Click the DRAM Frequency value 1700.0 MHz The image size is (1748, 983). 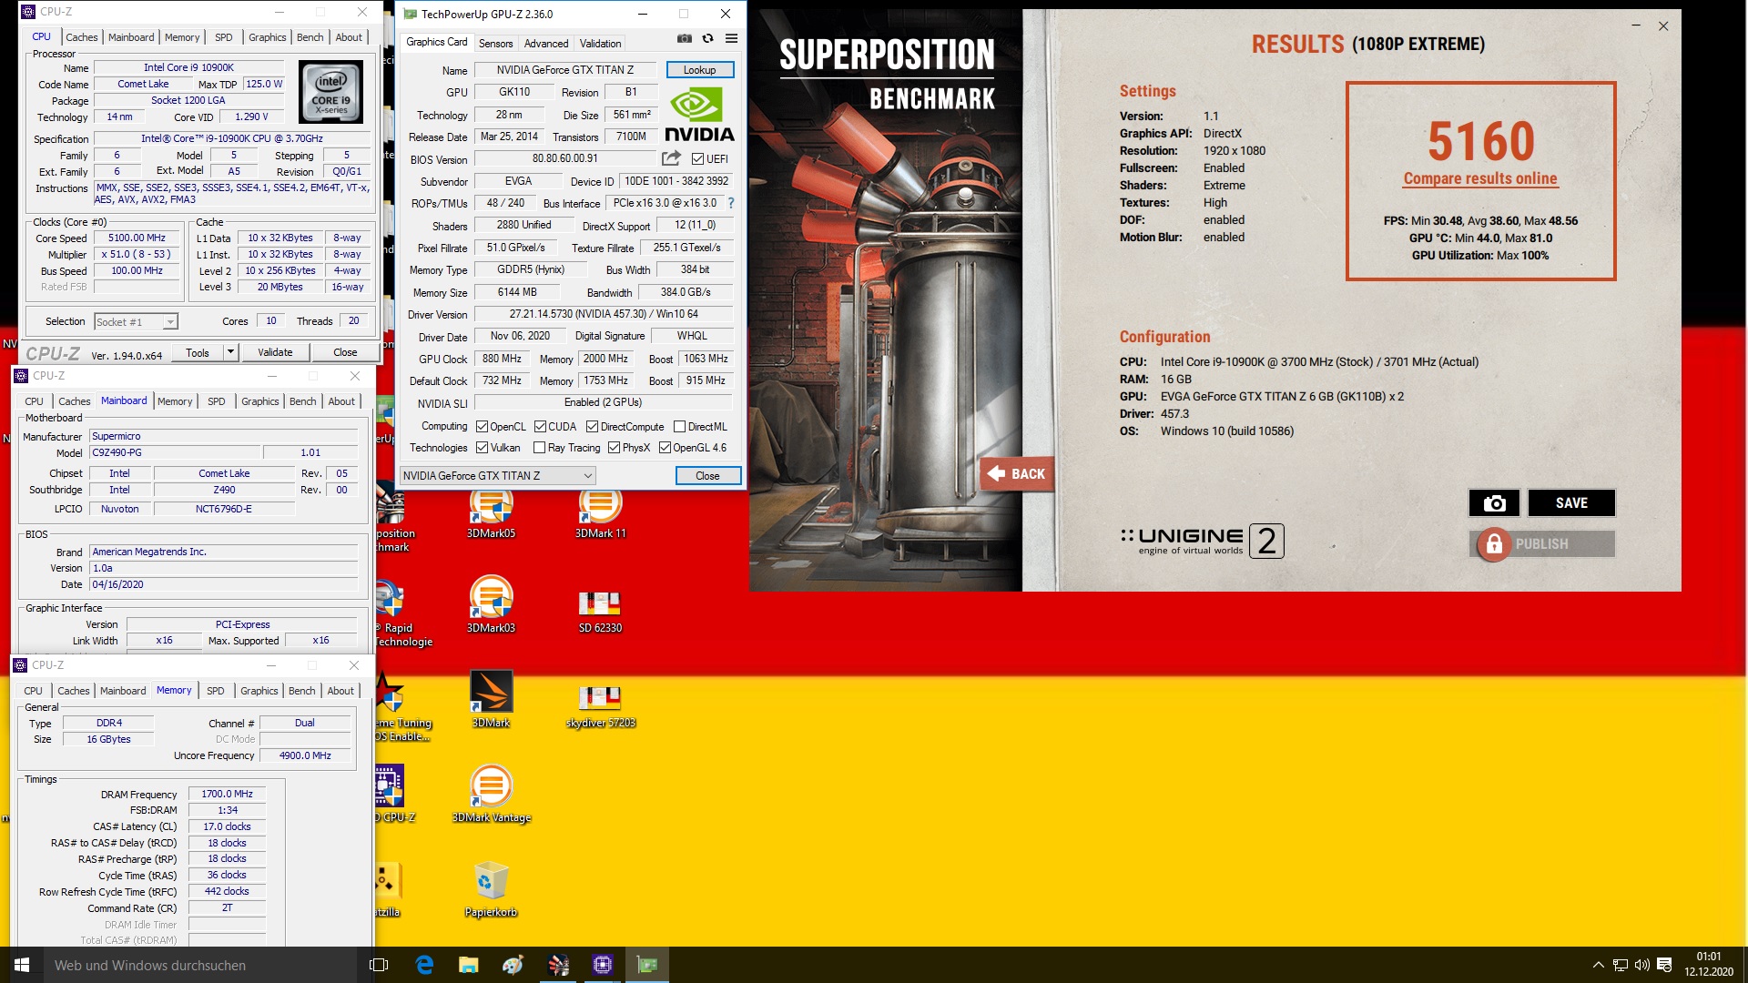227,795
